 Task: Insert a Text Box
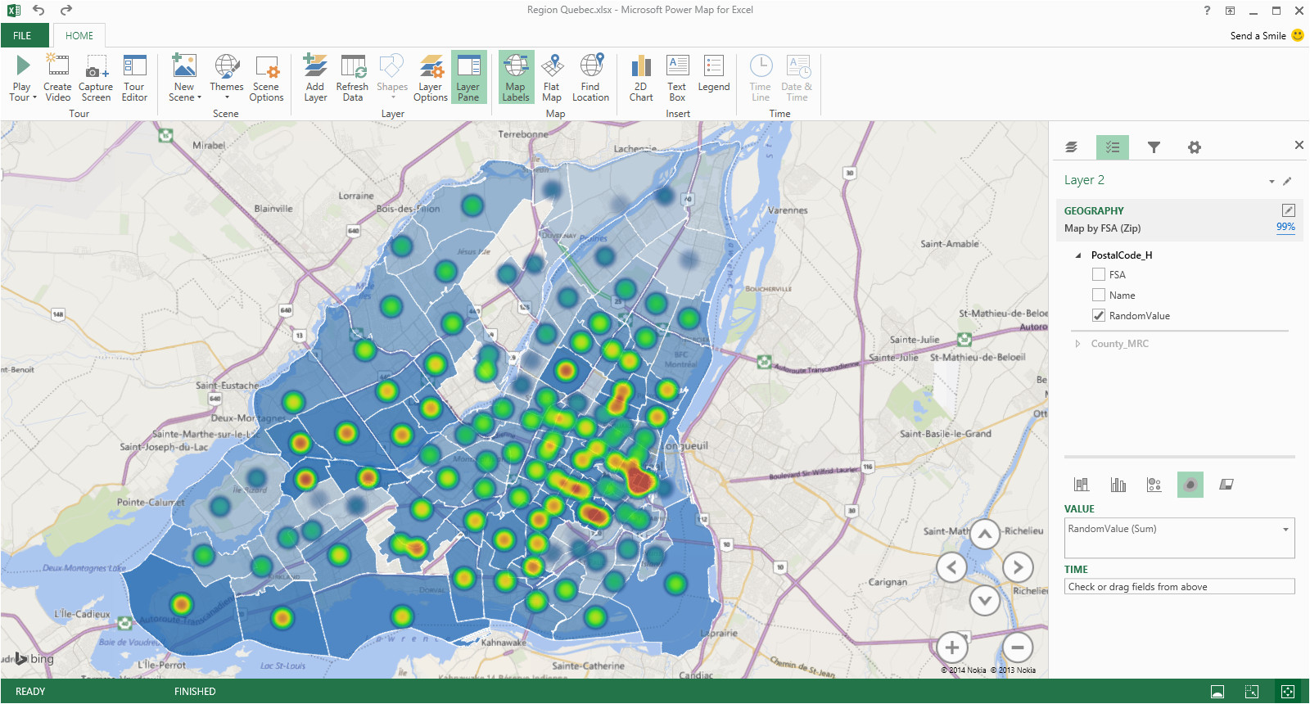coord(677,79)
